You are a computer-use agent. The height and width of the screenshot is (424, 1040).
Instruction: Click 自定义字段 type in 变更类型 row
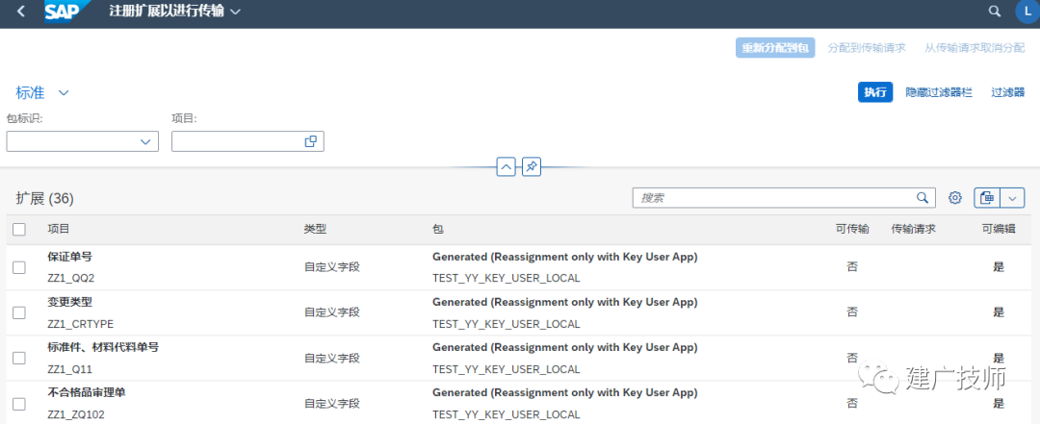click(331, 312)
